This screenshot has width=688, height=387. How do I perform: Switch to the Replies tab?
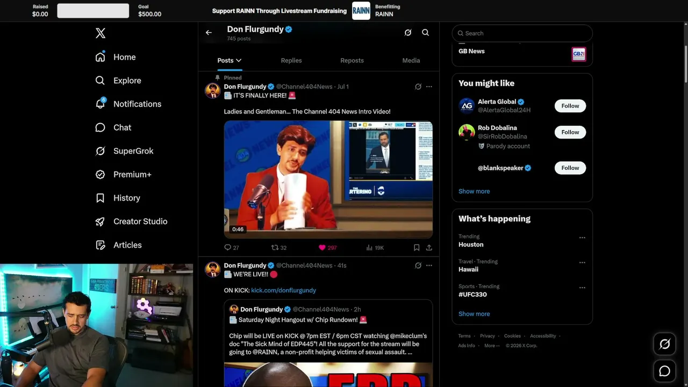pyautogui.click(x=291, y=61)
